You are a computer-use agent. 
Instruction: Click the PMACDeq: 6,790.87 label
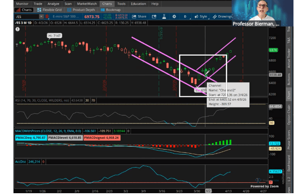click(x=31, y=138)
